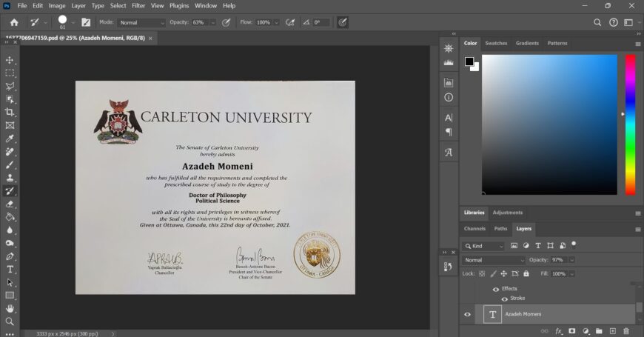Switch to the Swatches tab
This screenshot has width=644, height=337.
[x=496, y=43]
